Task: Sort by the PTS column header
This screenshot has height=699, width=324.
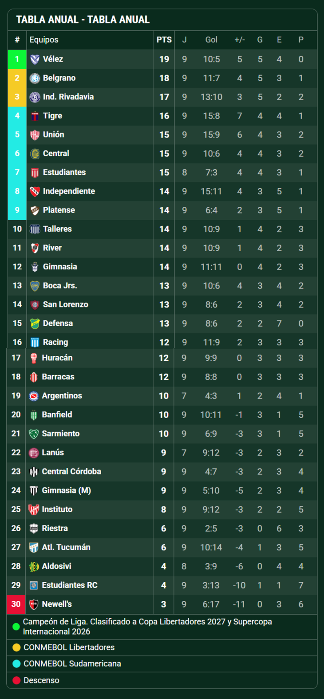Action: pyautogui.click(x=164, y=40)
